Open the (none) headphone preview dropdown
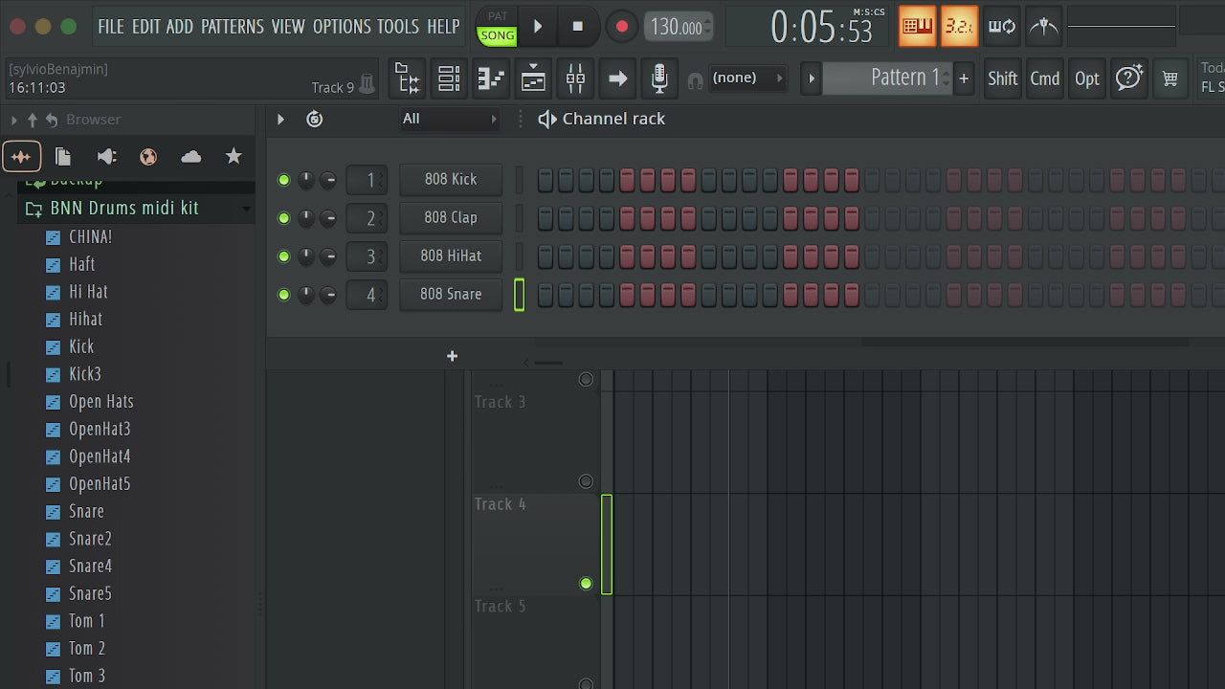The height and width of the screenshot is (689, 1225). (x=748, y=78)
